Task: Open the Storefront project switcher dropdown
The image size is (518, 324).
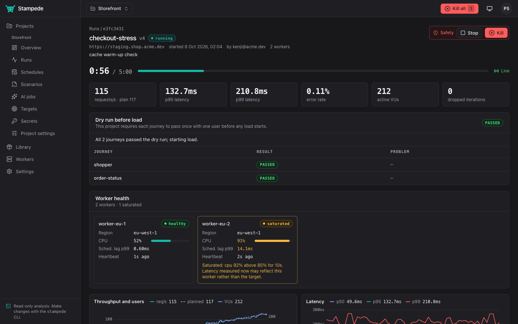Action: tap(109, 9)
